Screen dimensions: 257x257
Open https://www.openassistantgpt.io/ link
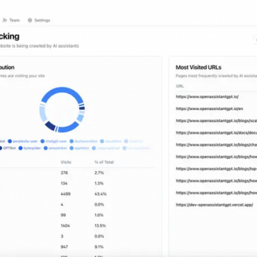tap(207, 97)
